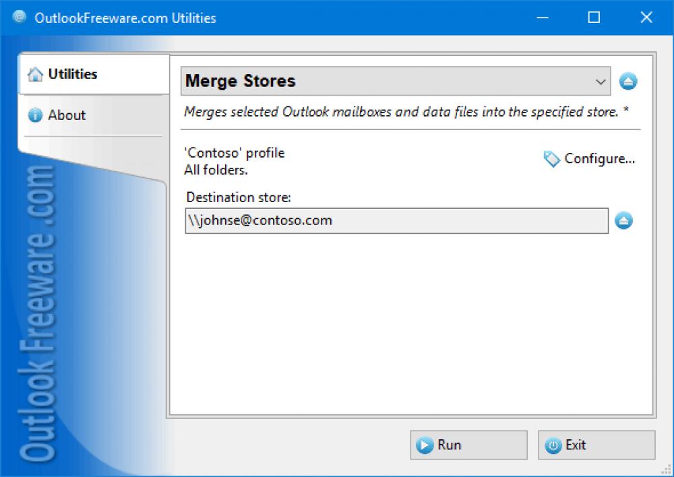Click the destination store input field

coord(396,220)
